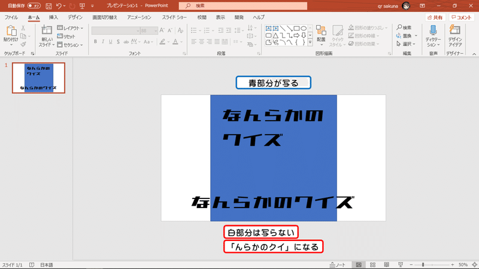Screen dimensions: 479x269
Task: Click the Save icon in title bar
Action: 48,6
